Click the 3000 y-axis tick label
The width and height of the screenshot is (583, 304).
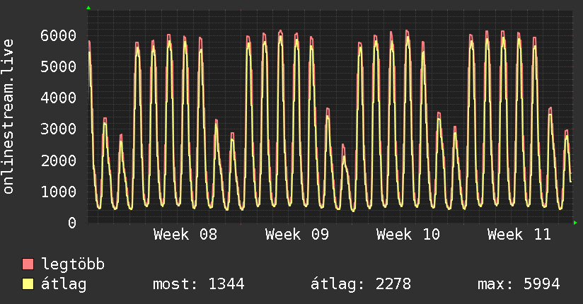(x=59, y=129)
